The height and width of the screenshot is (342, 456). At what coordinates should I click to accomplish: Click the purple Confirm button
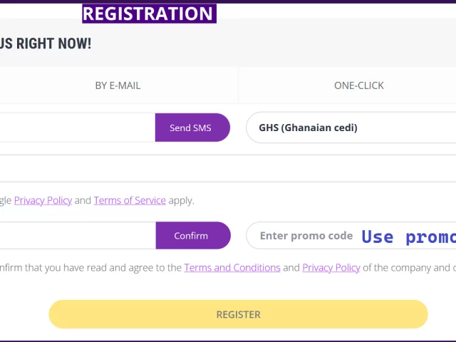(193, 235)
